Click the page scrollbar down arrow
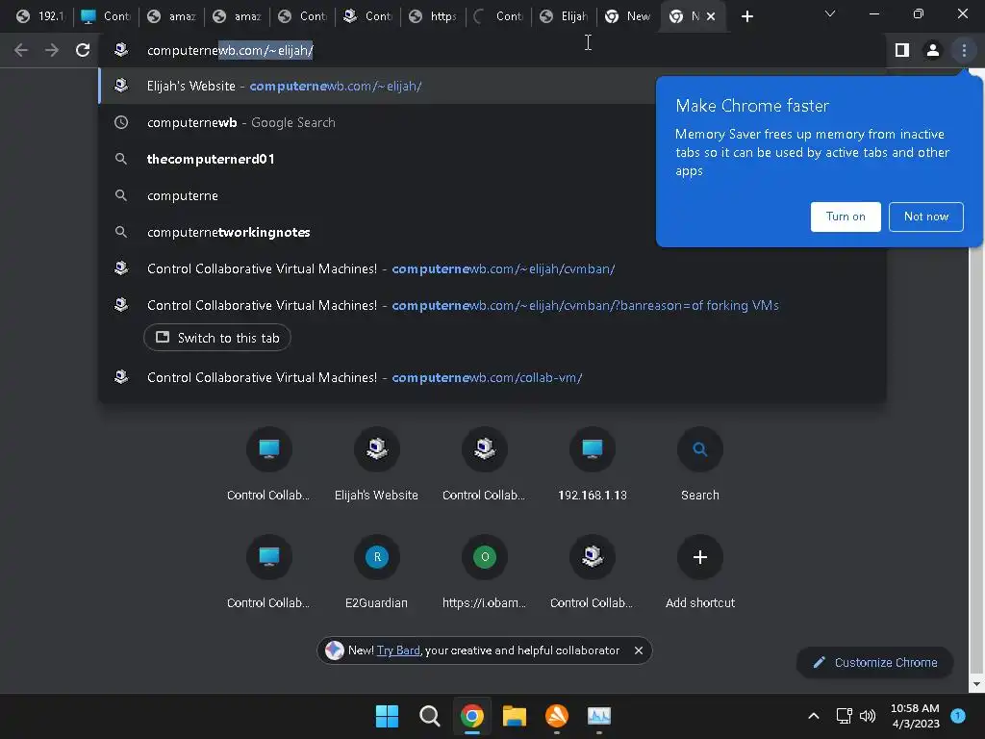Viewport: 985px width, 739px height. click(976, 684)
